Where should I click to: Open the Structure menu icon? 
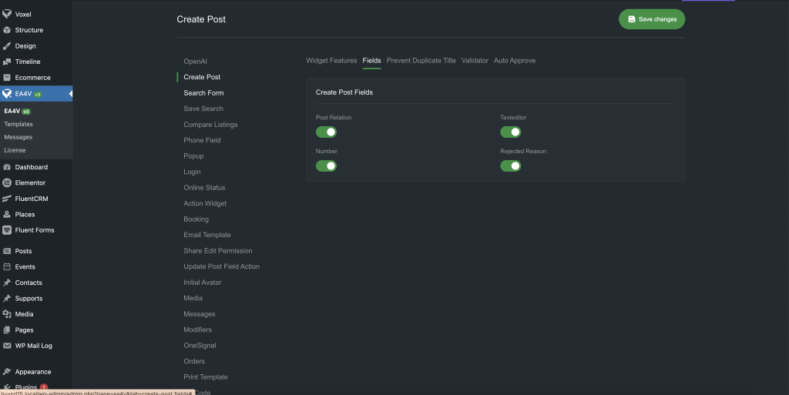pos(8,30)
